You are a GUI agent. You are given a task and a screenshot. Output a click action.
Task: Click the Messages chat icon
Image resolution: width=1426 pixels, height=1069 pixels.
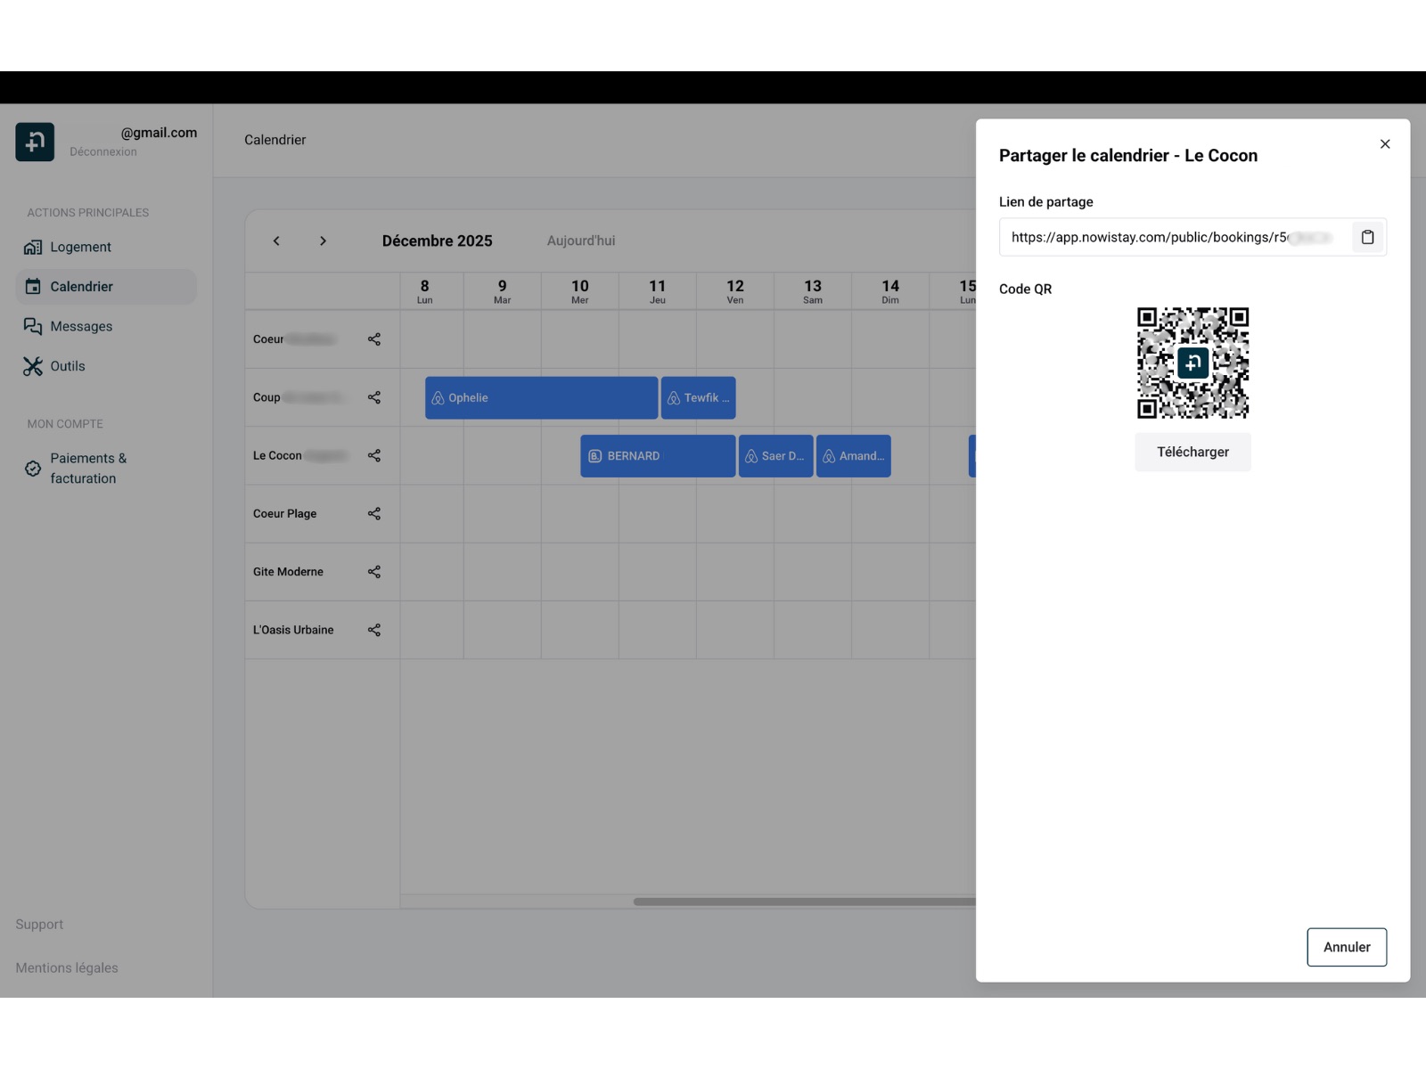33,326
